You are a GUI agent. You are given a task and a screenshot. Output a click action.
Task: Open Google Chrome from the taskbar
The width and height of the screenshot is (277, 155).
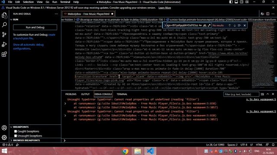click(x=125, y=151)
